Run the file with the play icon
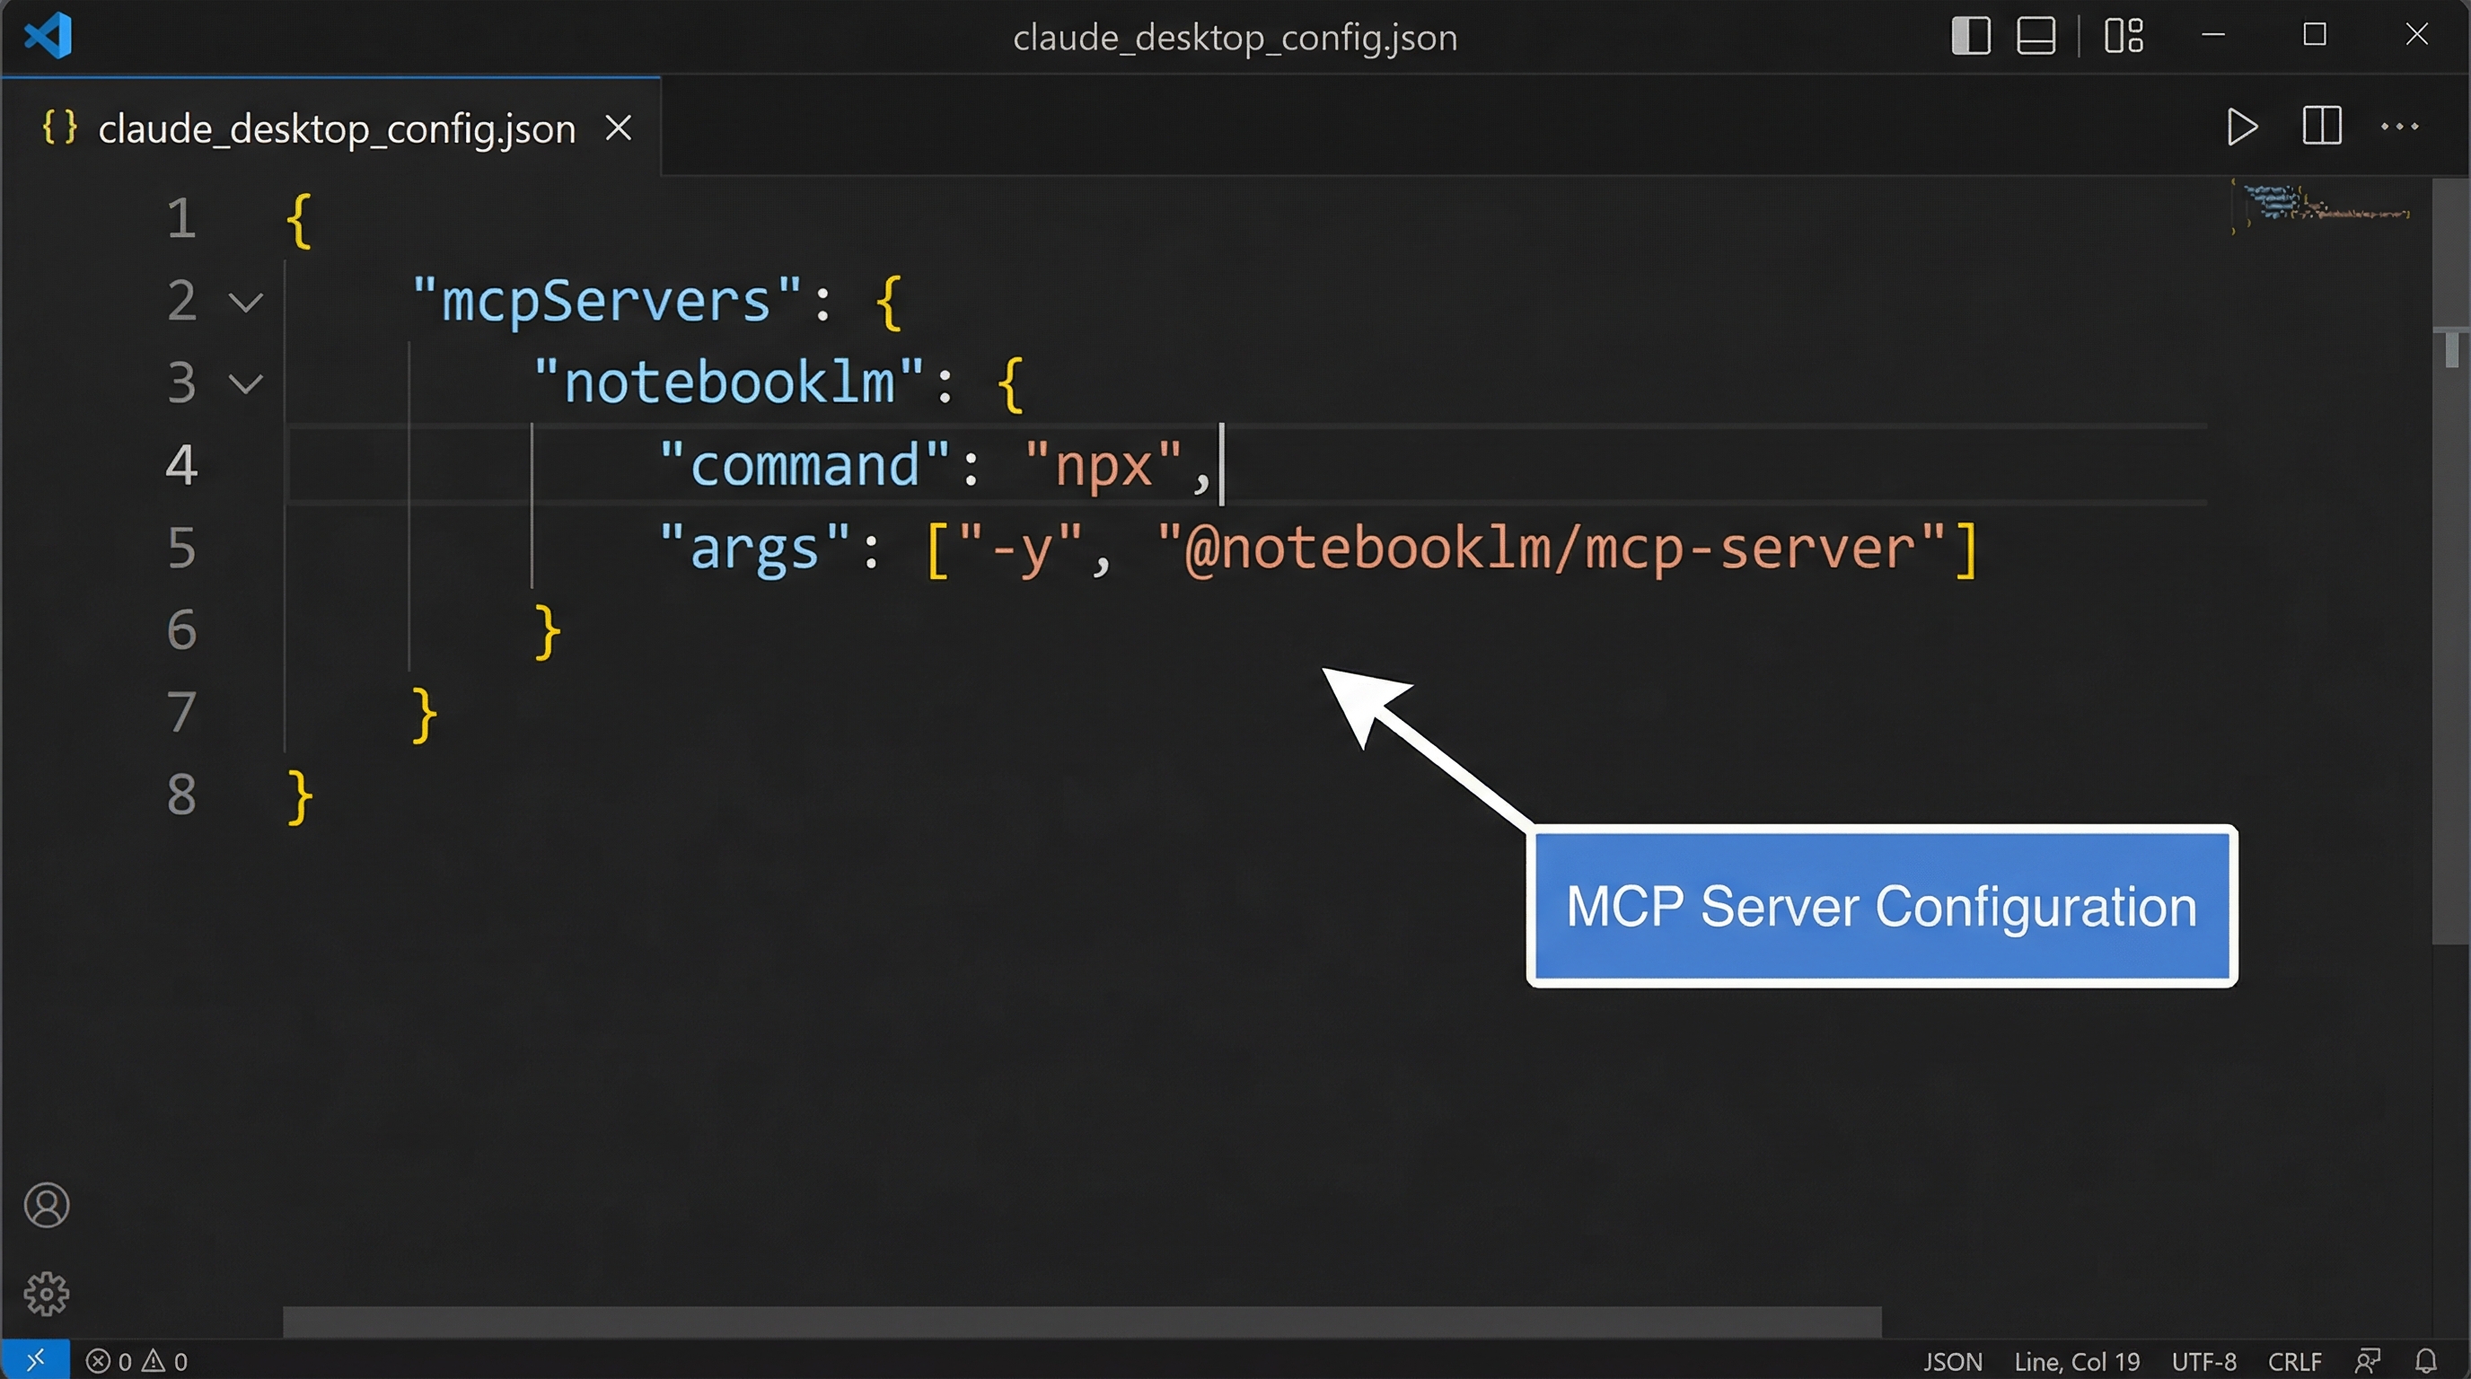Image resolution: width=2471 pixels, height=1379 pixels. coord(2241,127)
